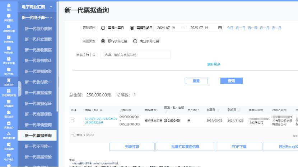
Task: Open 新一代背书转让 menu item
Action: pyautogui.click(x=38, y=60)
